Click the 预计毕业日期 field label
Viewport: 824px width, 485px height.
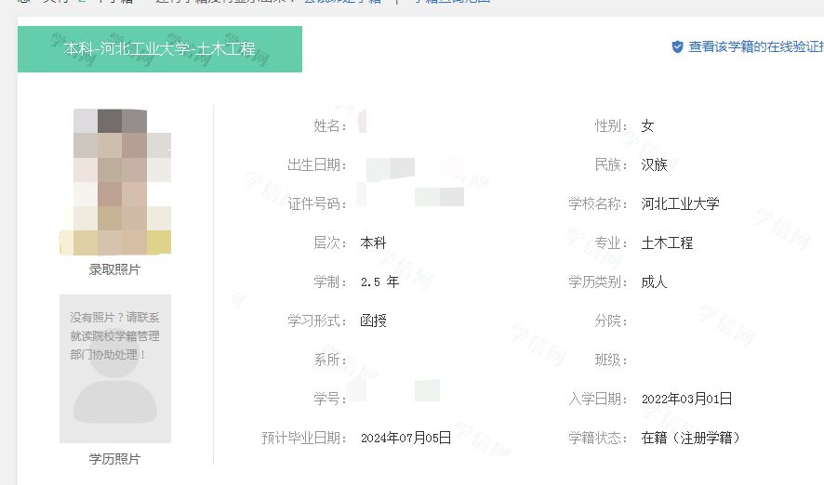click(304, 438)
